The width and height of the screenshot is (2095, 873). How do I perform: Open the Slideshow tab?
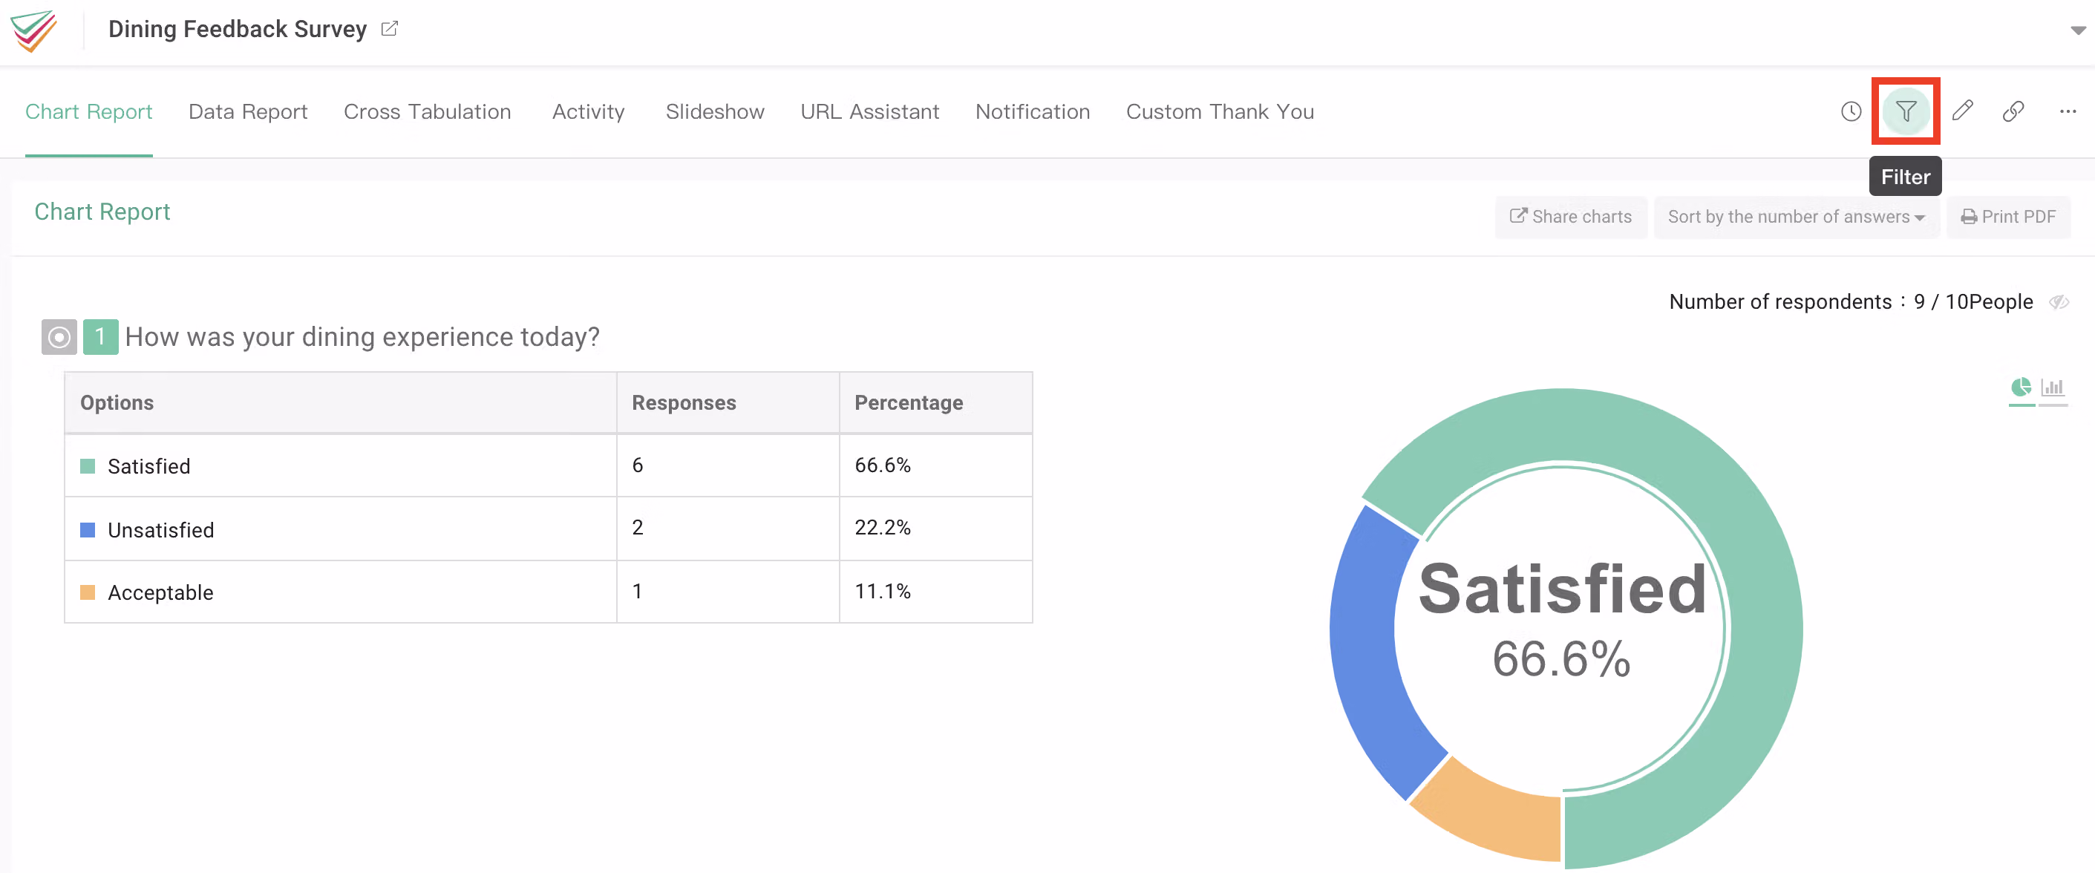tap(715, 111)
